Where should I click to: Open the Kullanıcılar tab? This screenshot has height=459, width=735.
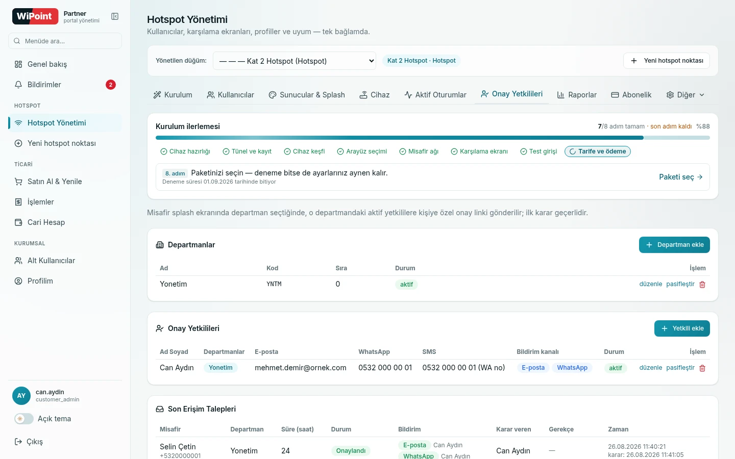230,95
